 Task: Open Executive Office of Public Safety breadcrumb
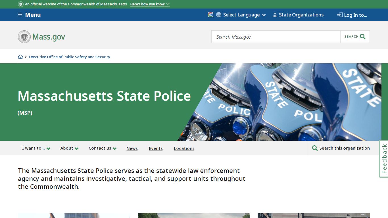[69, 57]
